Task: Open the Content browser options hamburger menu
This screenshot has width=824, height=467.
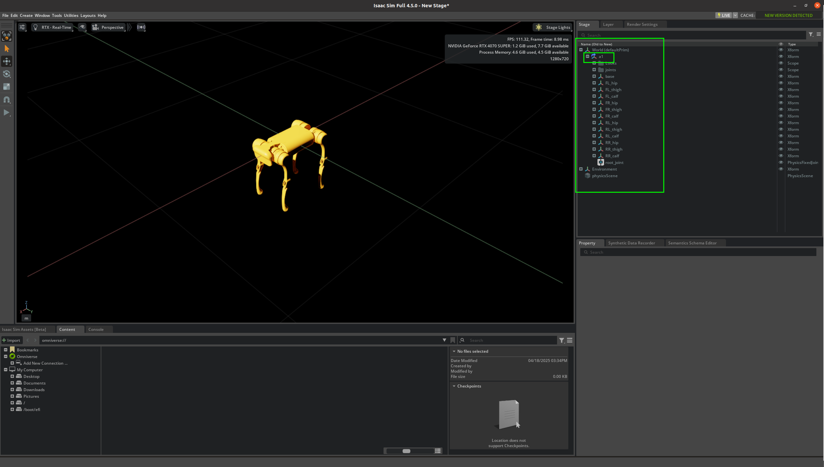Action: pos(570,340)
